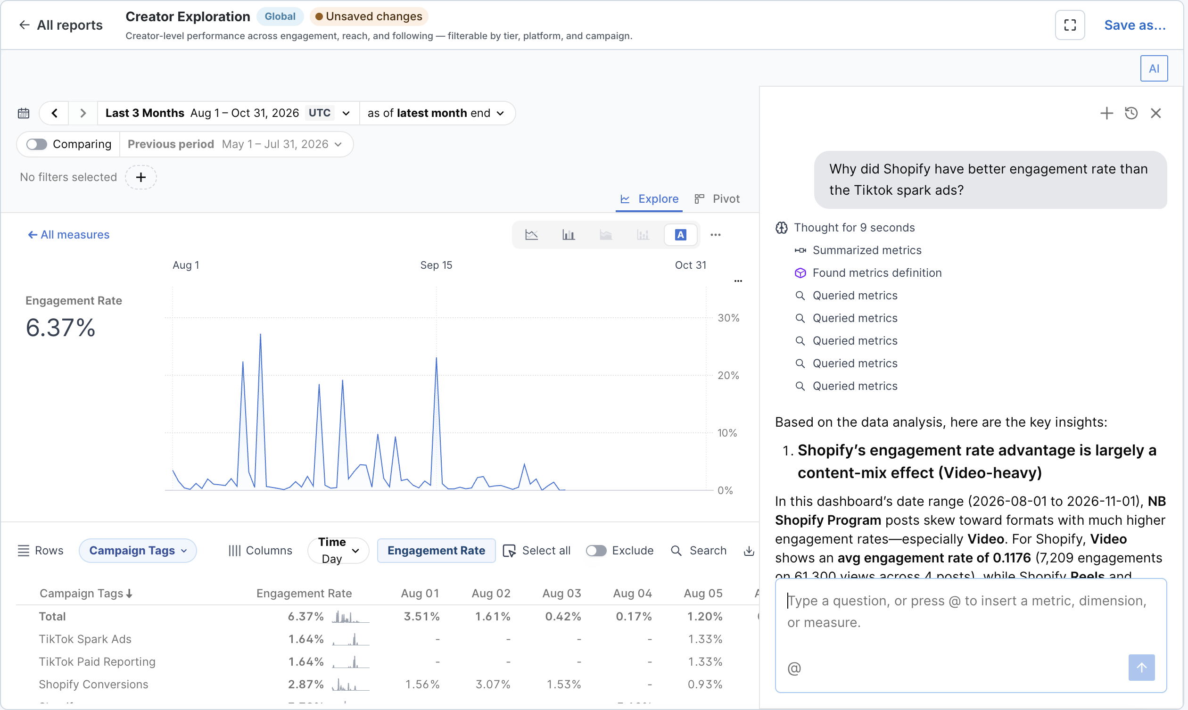
Task: Open AI chat history icon
Action: point(1130,113)
